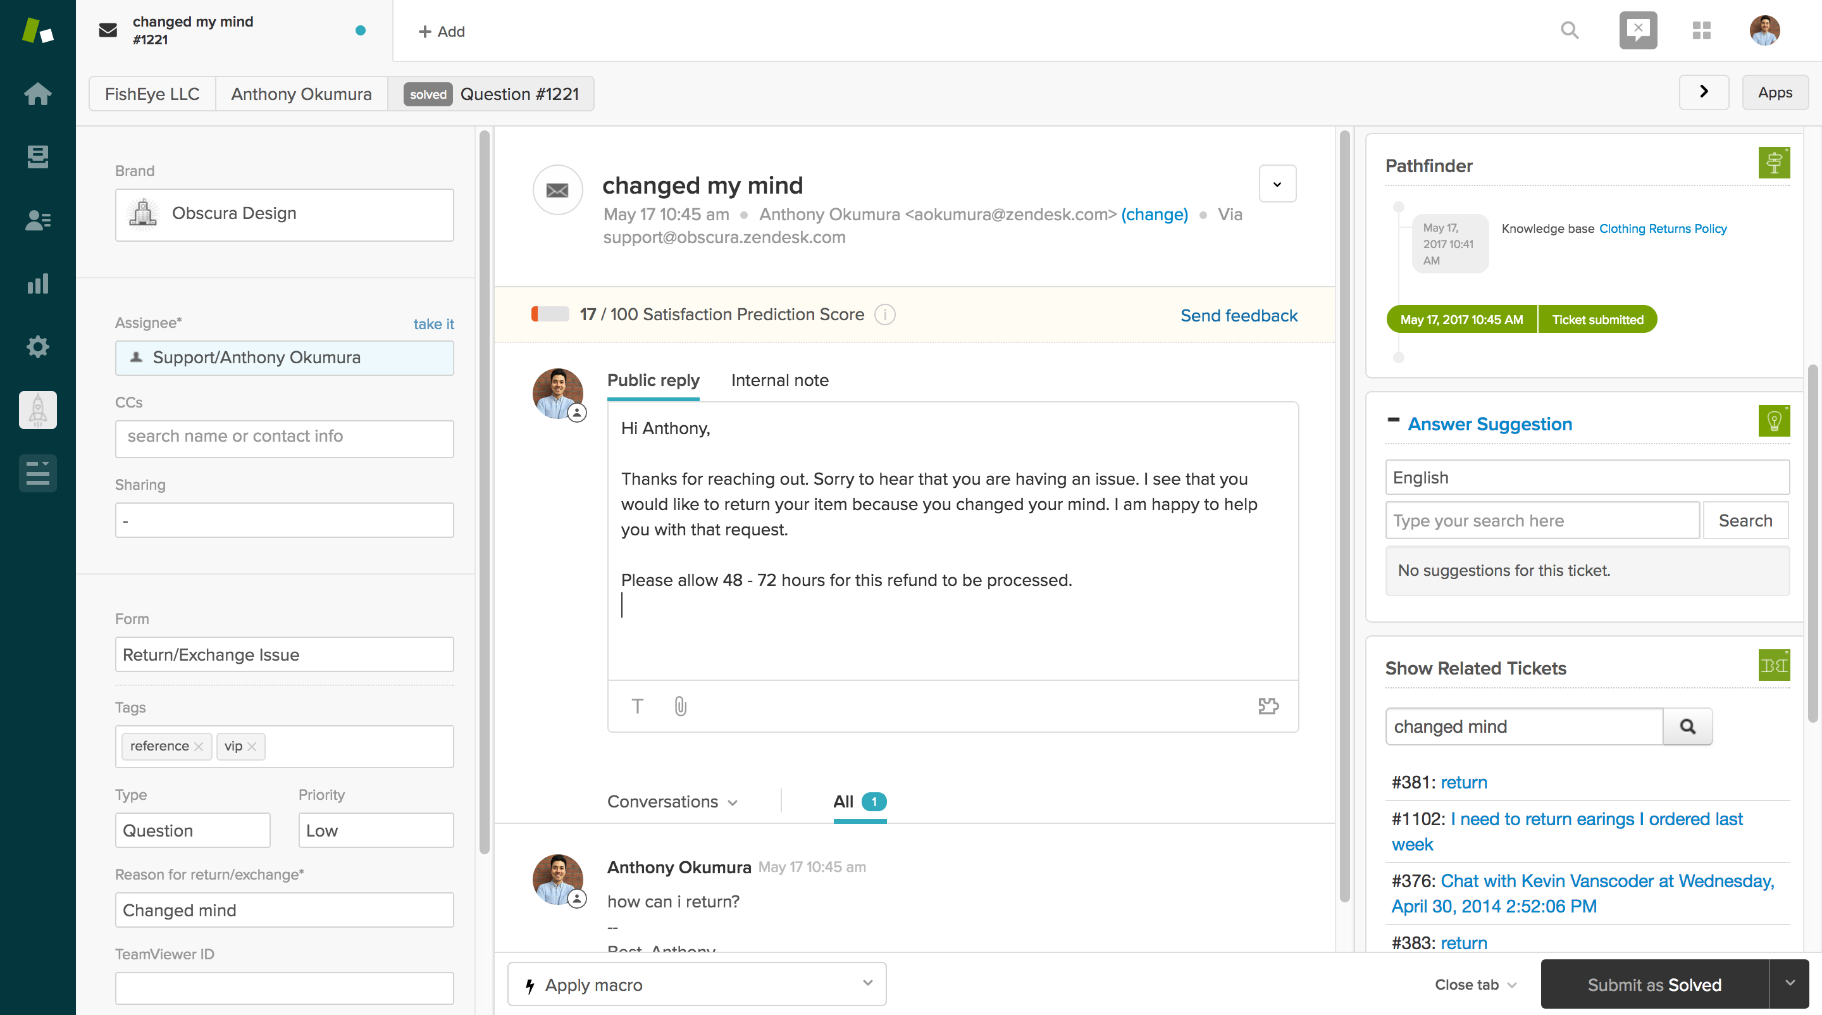
Task: Open the Home dashboard icon
Action: point(37,94)
